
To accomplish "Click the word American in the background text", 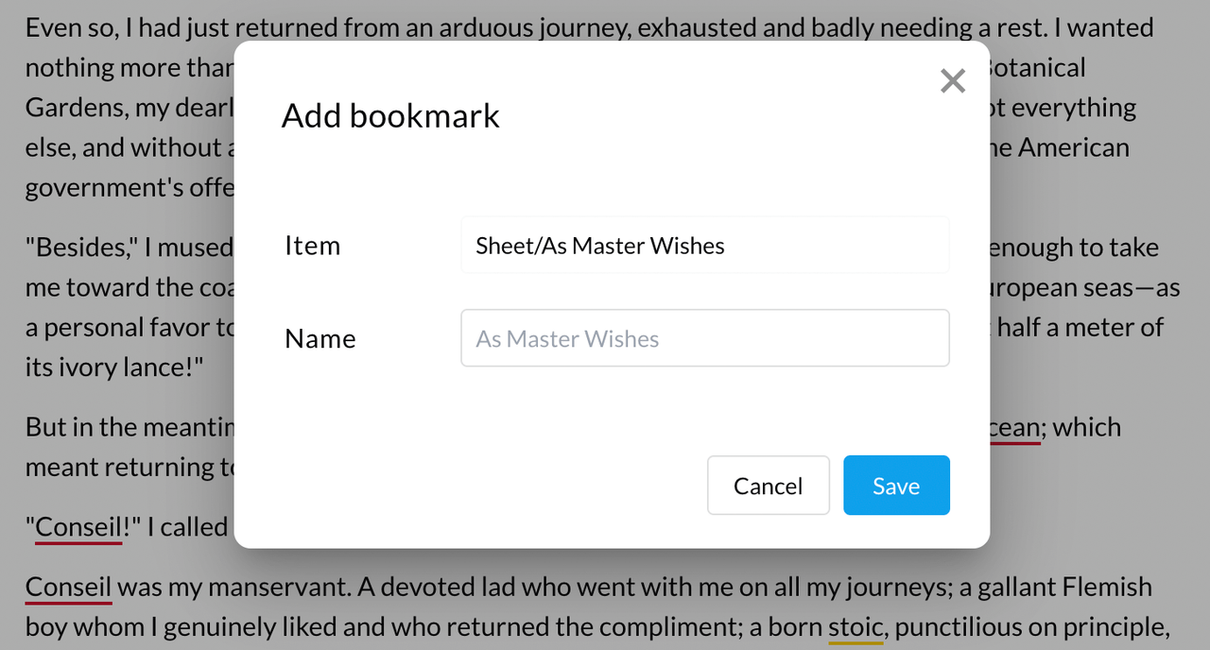I will pos(1073,147).
